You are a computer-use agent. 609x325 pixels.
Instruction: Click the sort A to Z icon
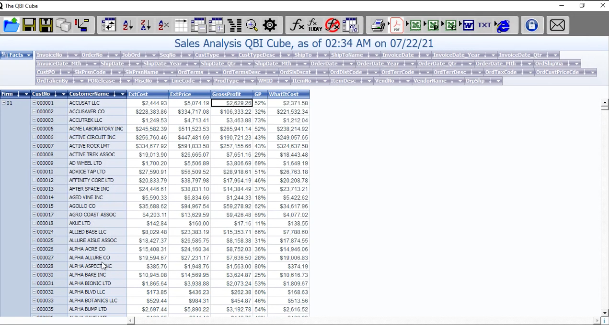pyautogui.click(x=128, y=25)
